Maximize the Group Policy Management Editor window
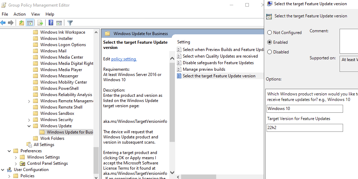 pyautogui.click(x=247, y=5)
